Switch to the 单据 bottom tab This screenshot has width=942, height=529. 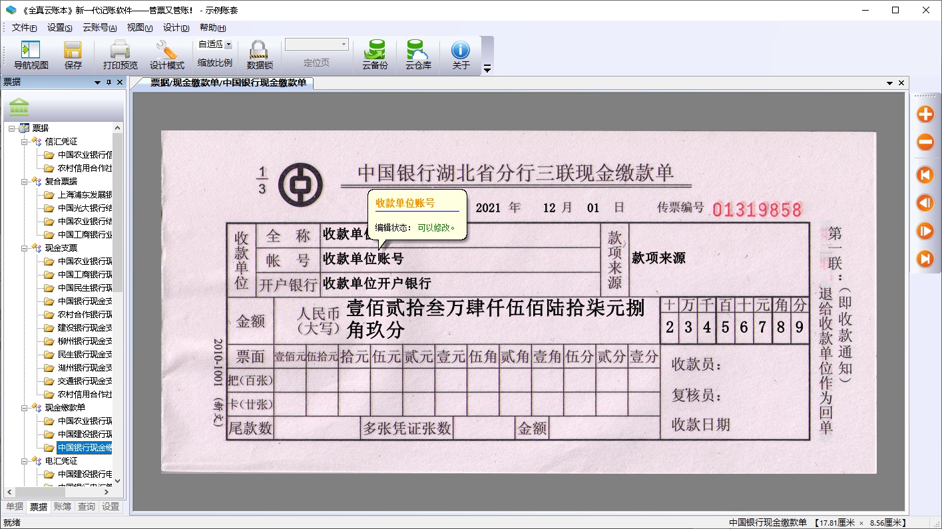point(15,506)
